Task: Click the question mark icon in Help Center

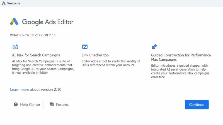Action: tap(16, 104)
